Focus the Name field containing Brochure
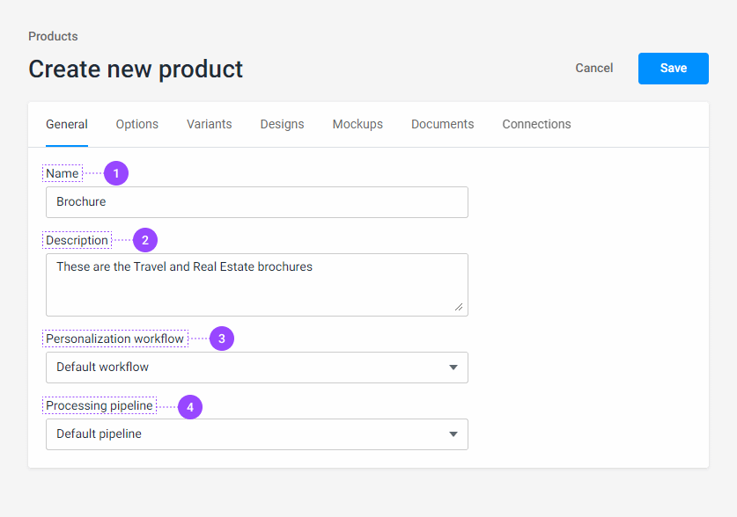Viewport: 737px width, 517px height. (x=256, y=202)
